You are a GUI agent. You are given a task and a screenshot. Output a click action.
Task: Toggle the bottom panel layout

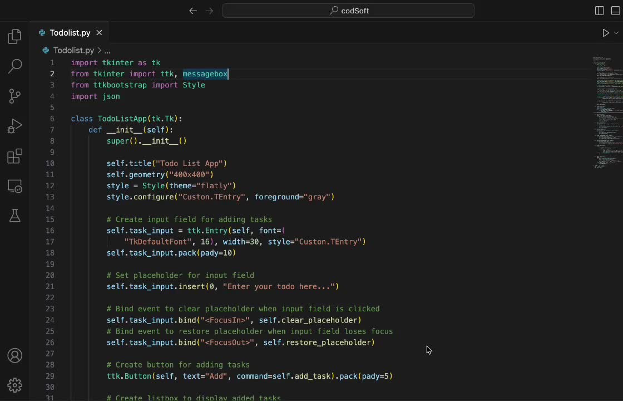pyautogui.click(x=615, y=11)
